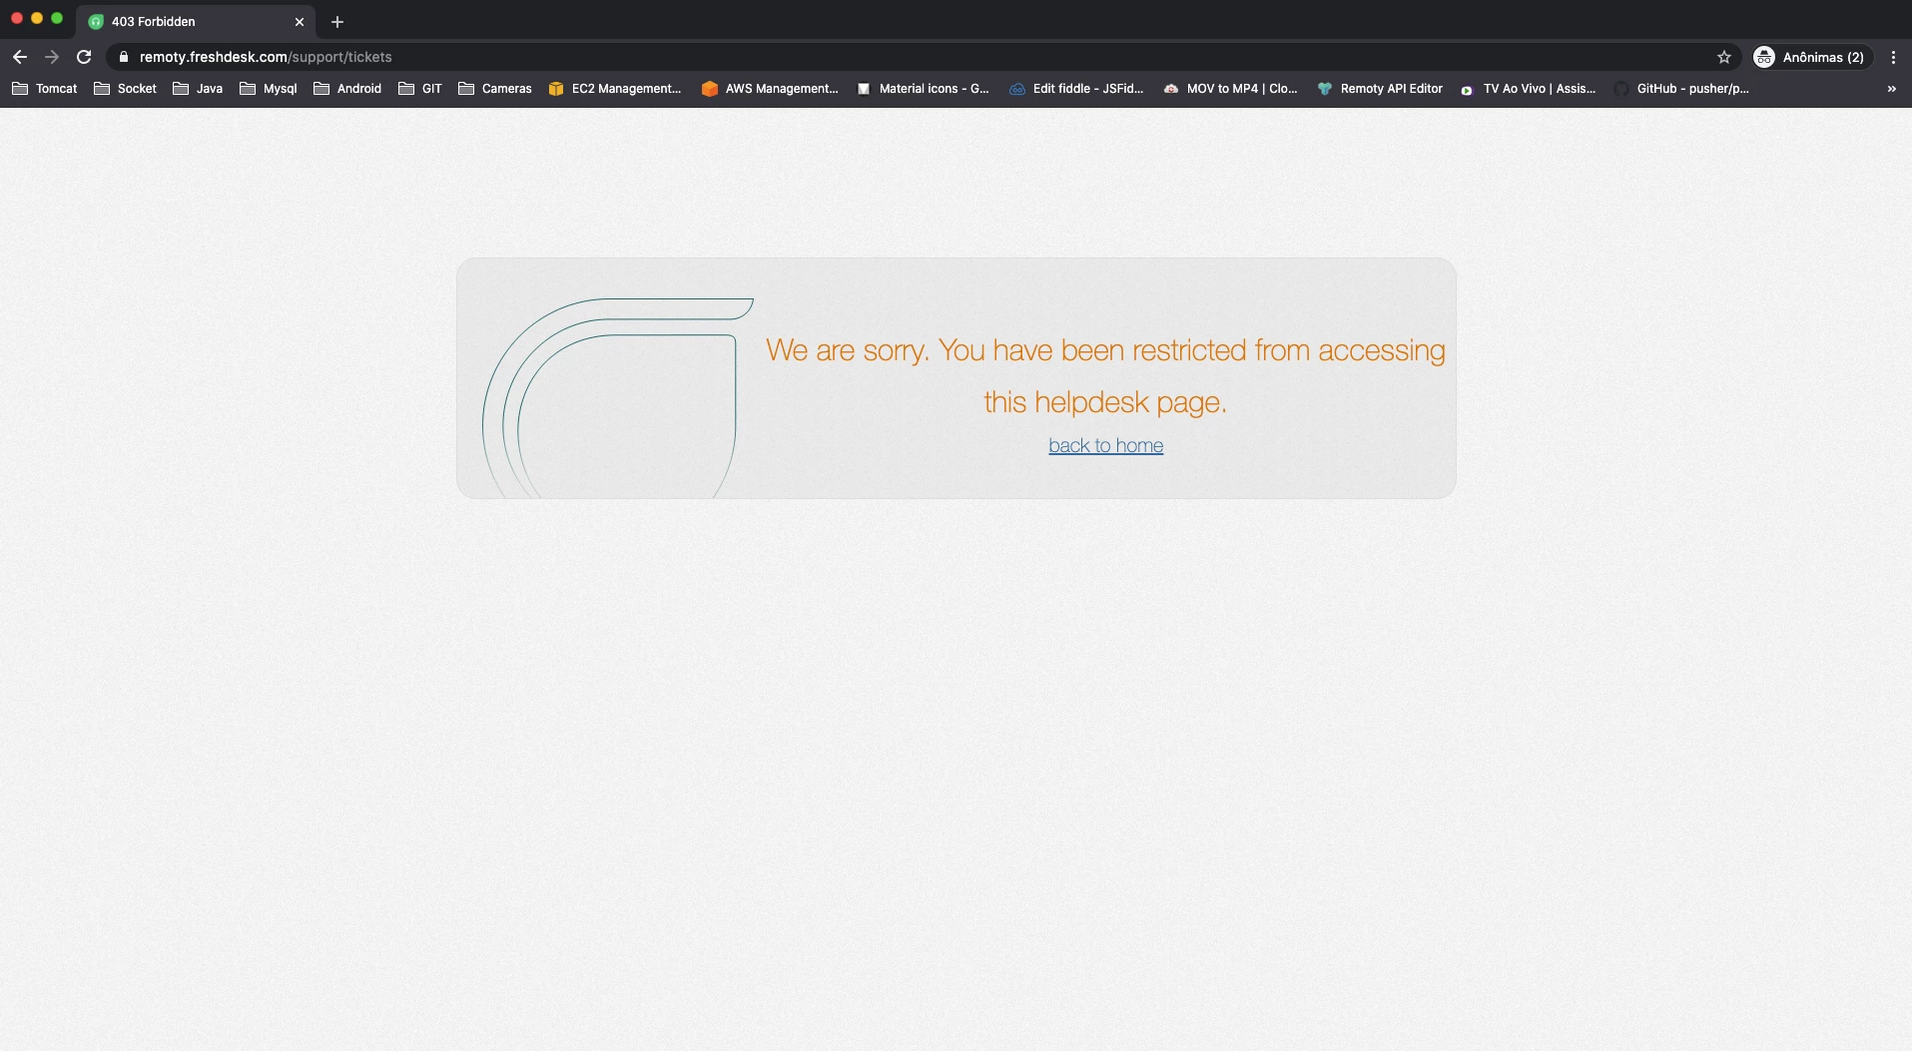Bookmark this page with the star icon
Screen dimensions: 1912x1051
[x=1723, y=57]
